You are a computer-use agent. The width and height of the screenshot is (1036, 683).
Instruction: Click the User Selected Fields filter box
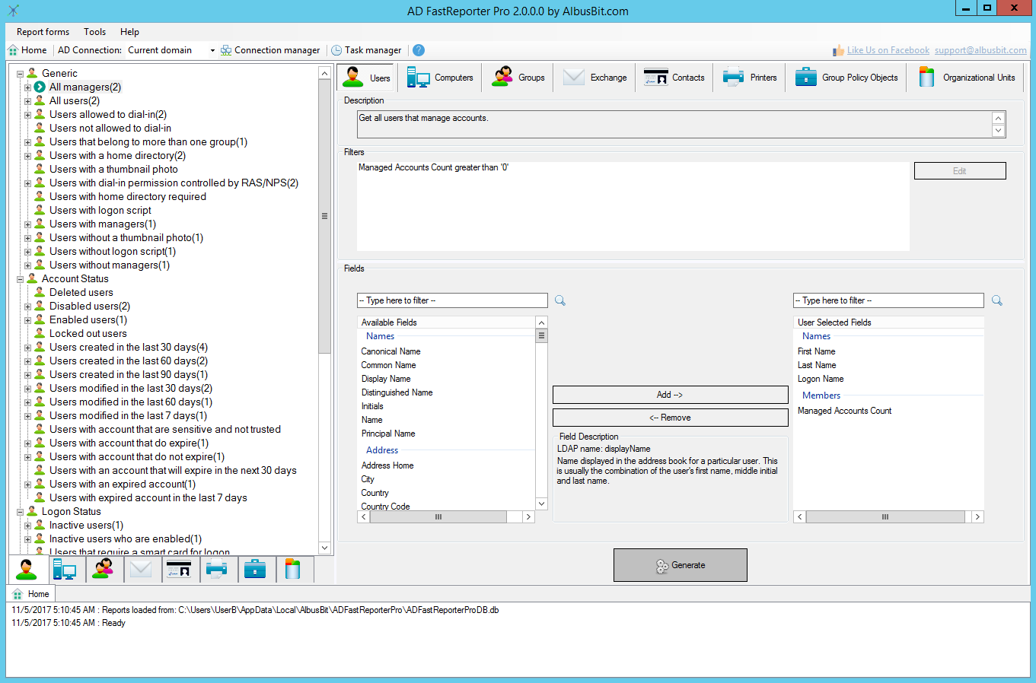888,300
